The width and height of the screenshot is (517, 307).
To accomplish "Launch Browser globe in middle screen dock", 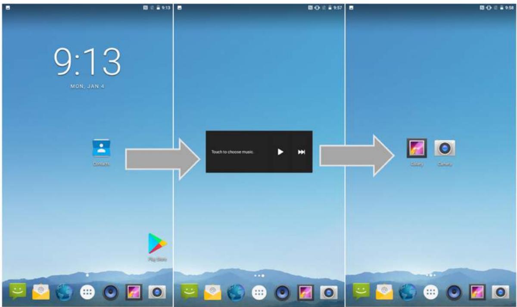I will coord(236,292).
